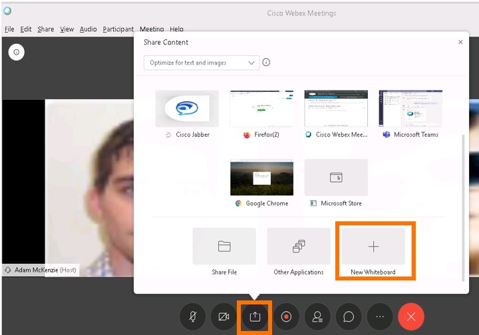Image resolution: width=479 pixels, height=335 pixels.
Task: Start recording with the red record button
Action: tap(286, 316)
